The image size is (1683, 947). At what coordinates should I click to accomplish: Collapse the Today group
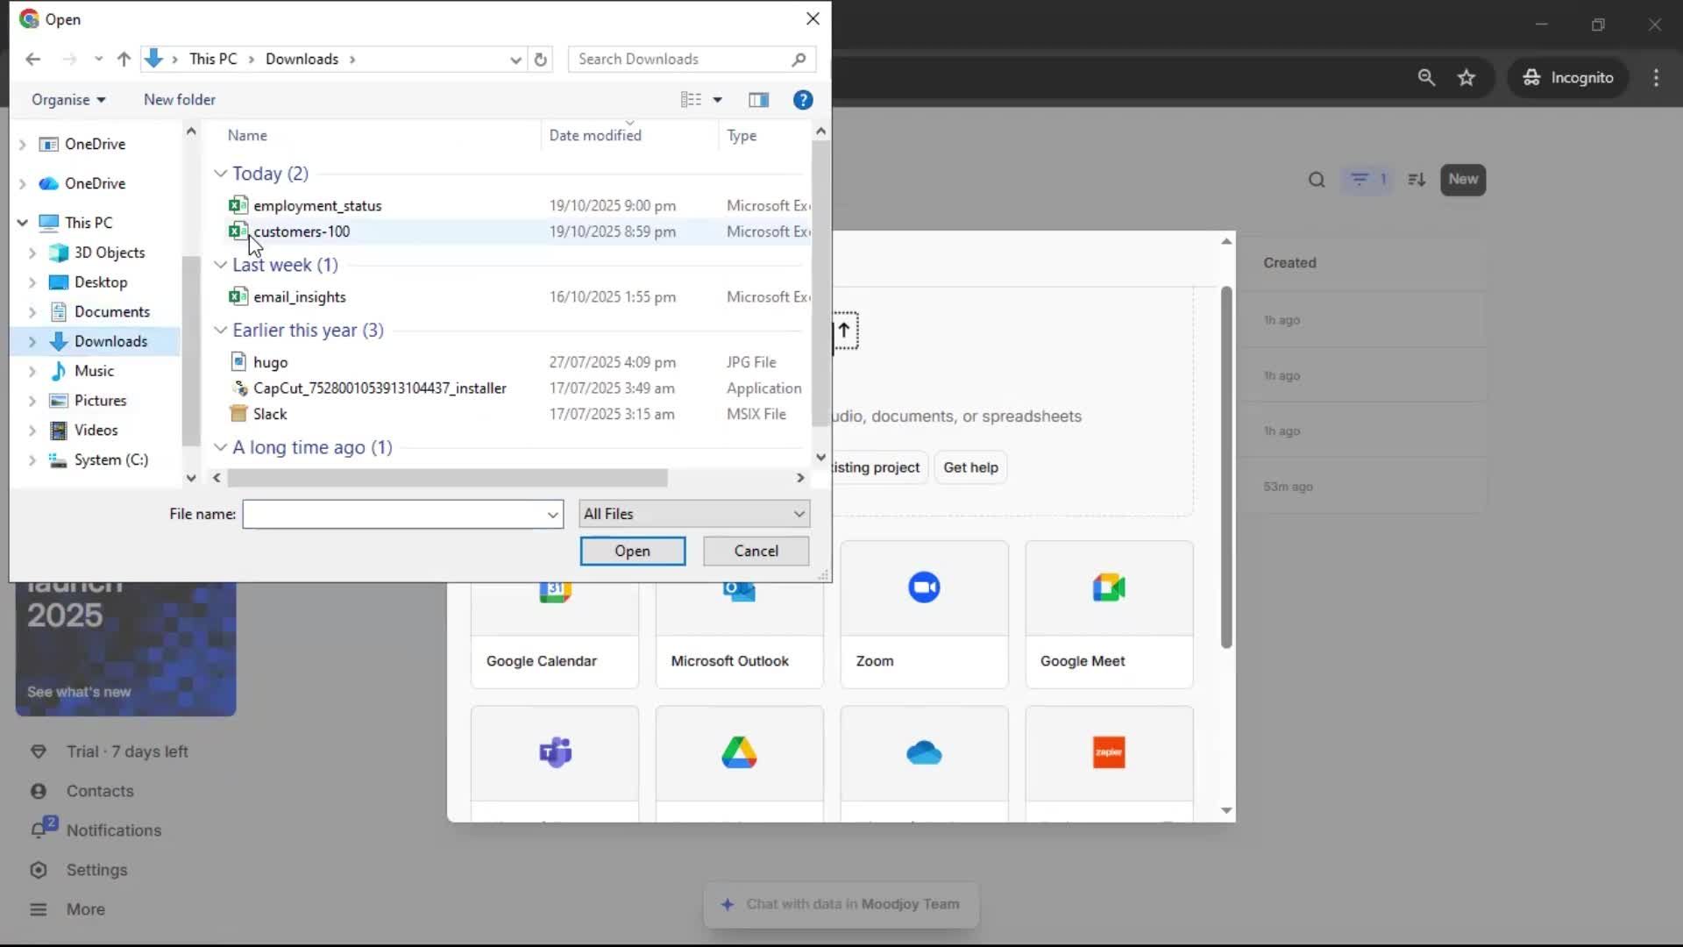(220, 174)
